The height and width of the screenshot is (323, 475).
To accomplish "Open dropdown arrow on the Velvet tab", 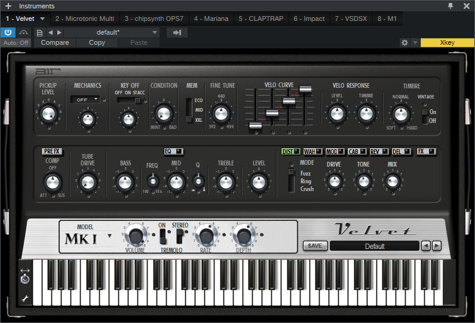I will [42, 19].
